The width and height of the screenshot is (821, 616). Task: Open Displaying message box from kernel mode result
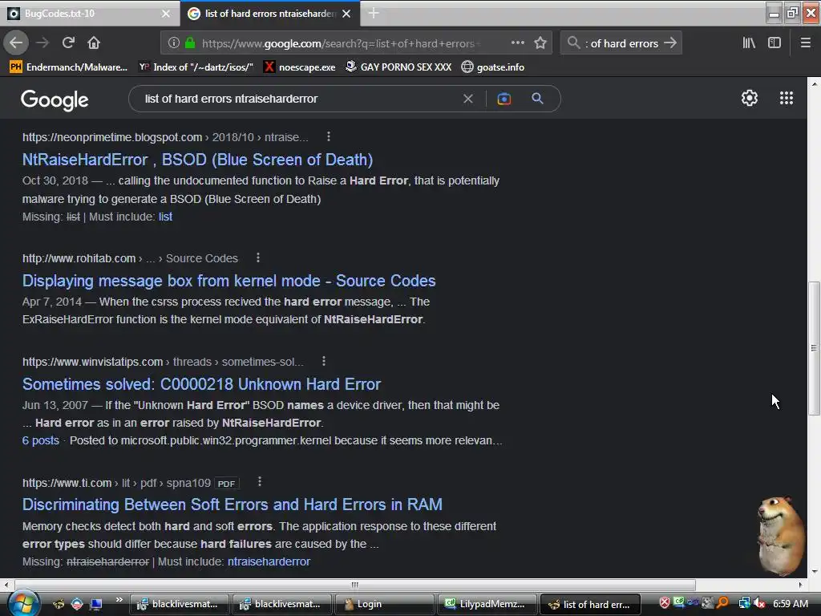pyautogui.click(x=229, y=281)
